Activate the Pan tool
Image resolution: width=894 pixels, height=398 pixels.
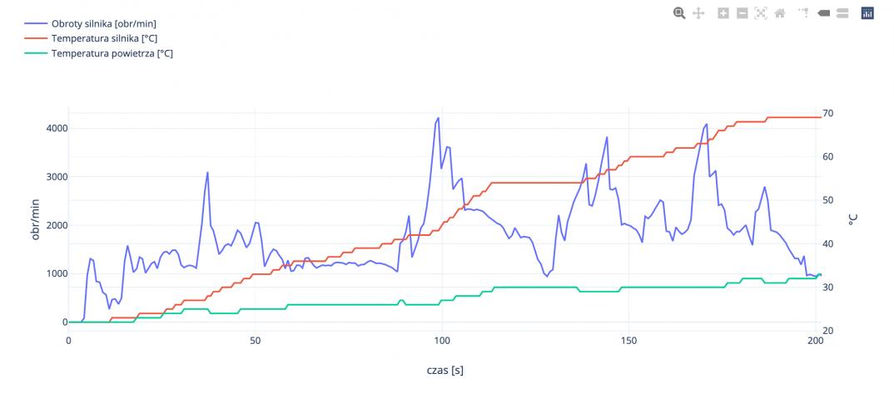point(698,13)
